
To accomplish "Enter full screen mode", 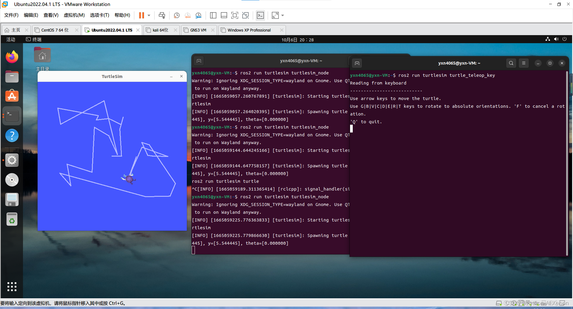I will pyautogui.click(x=235, y=15).
